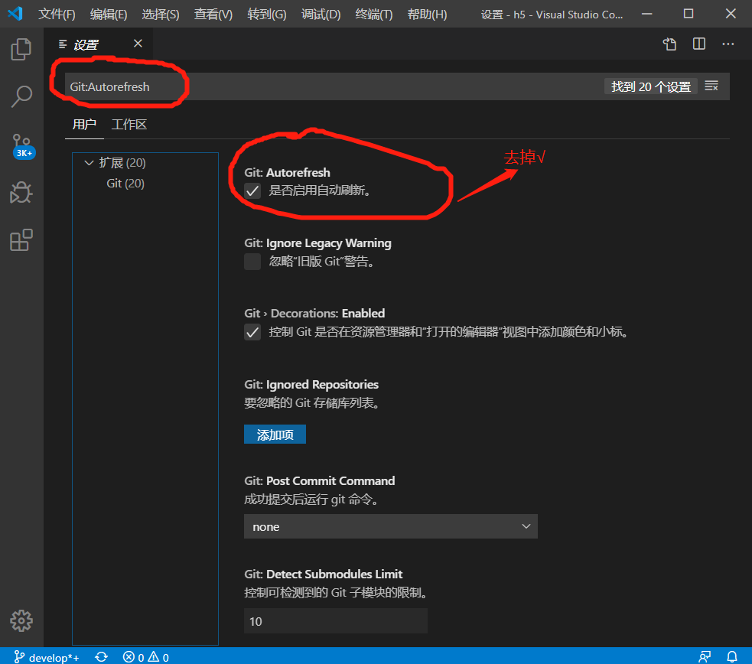Viewport: 752px width, 664px height.
Task: Open the Manage gear icon
Action: point(21,621)
